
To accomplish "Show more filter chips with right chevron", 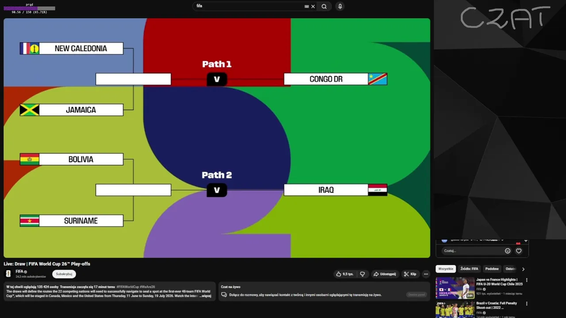I will click(523, 269).
